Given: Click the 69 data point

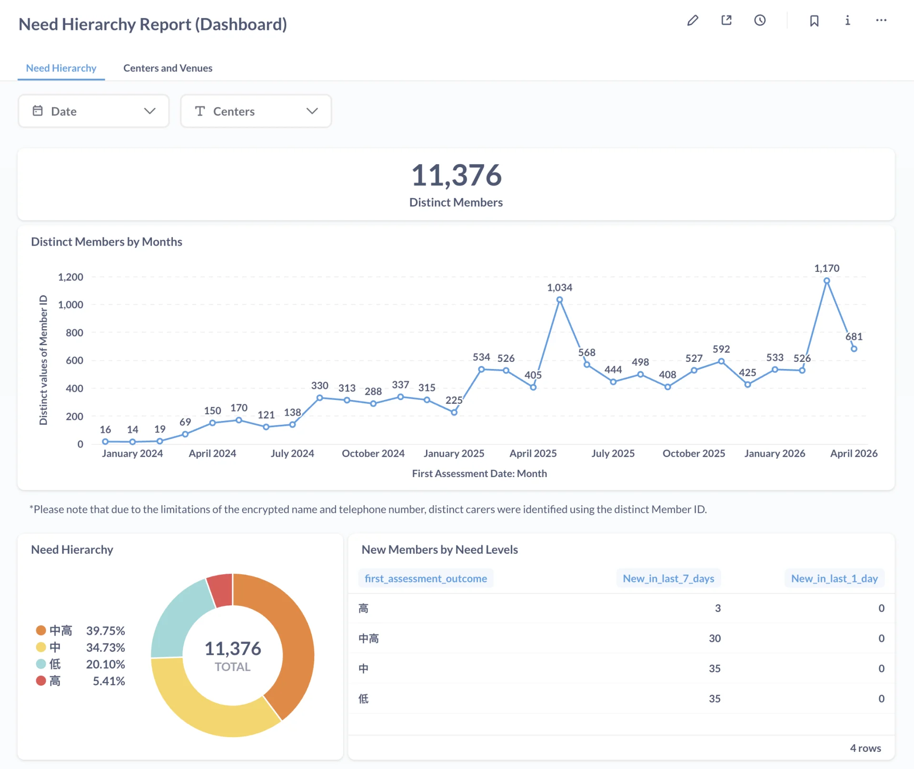Looking at the screenshot, I should 185,434.
